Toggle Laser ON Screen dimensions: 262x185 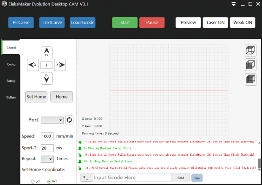coord(216,23)
